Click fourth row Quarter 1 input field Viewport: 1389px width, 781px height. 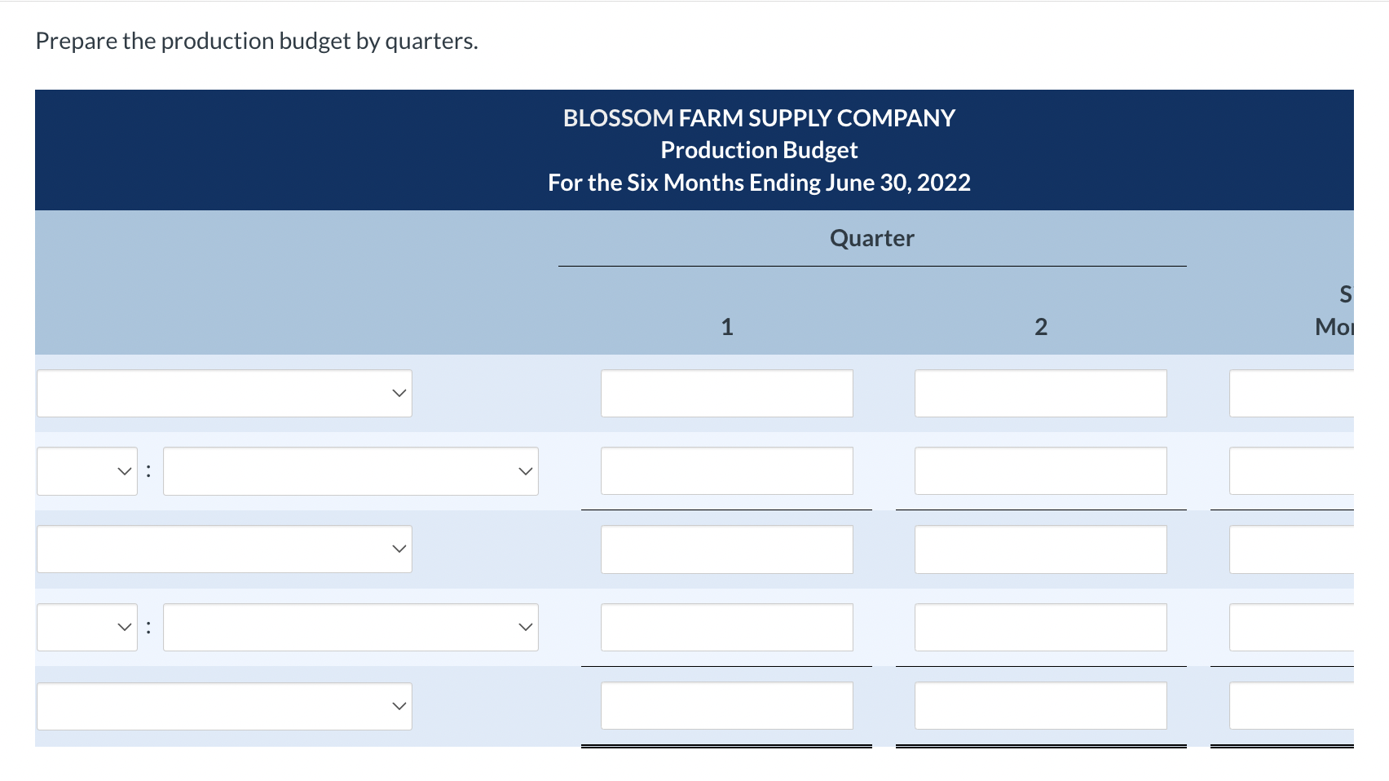tap(727, 627)
